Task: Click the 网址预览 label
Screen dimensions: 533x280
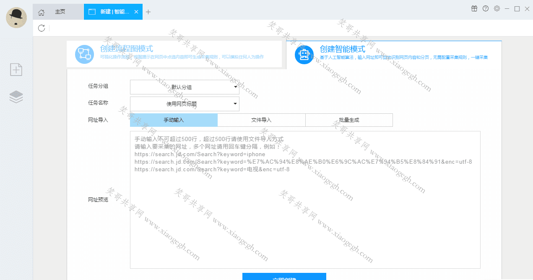Action: [98, 200]
